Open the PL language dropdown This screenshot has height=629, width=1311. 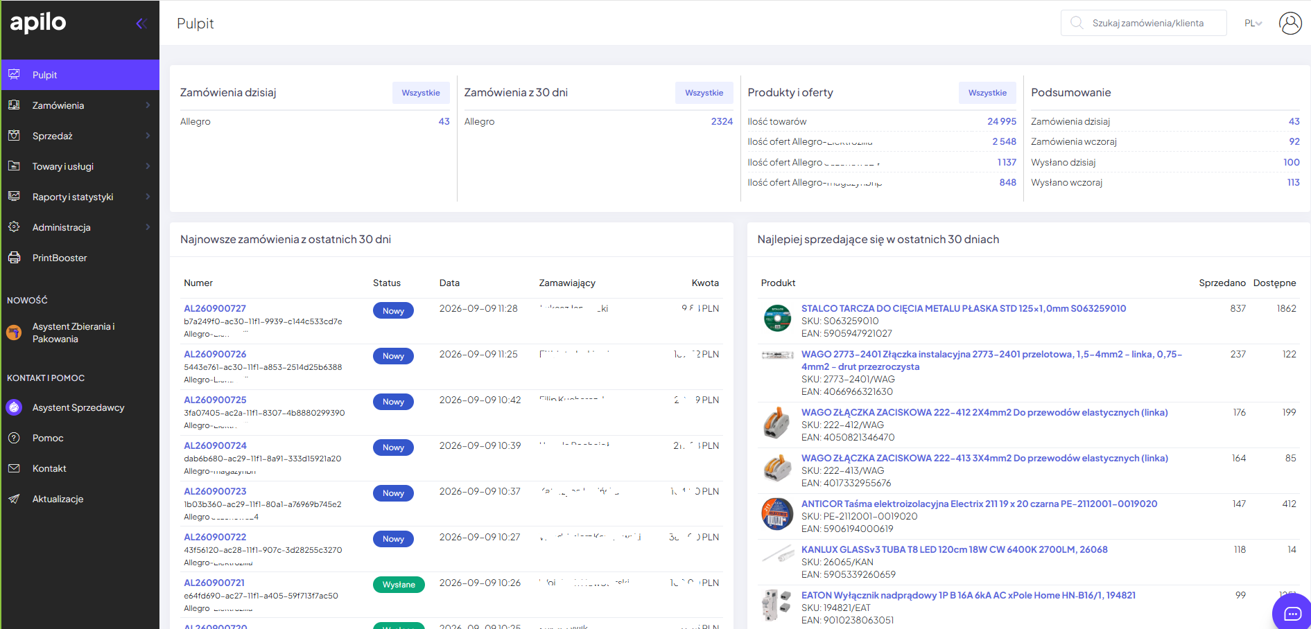[1253, 23]
